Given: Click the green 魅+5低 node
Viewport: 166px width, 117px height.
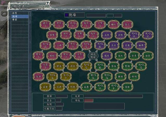Looking at the screenshot, I should pyautogui.click(x=93, y=76).
